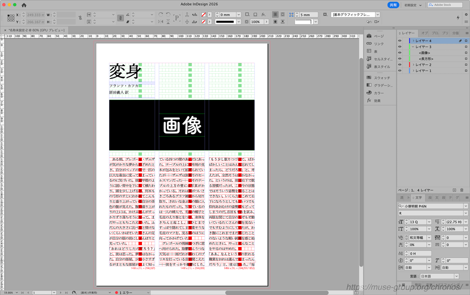Click the Home icon in title bar
470x295 pixels.
24,5
